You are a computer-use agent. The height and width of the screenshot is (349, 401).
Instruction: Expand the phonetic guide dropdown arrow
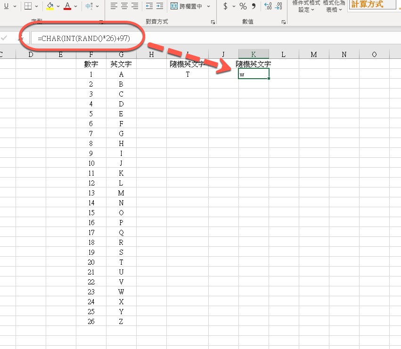[97, 6]
